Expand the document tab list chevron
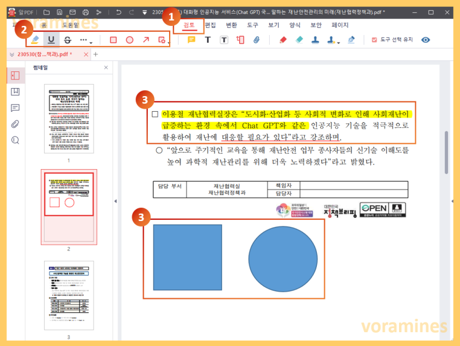460x346 pixels. click(11, 55)
